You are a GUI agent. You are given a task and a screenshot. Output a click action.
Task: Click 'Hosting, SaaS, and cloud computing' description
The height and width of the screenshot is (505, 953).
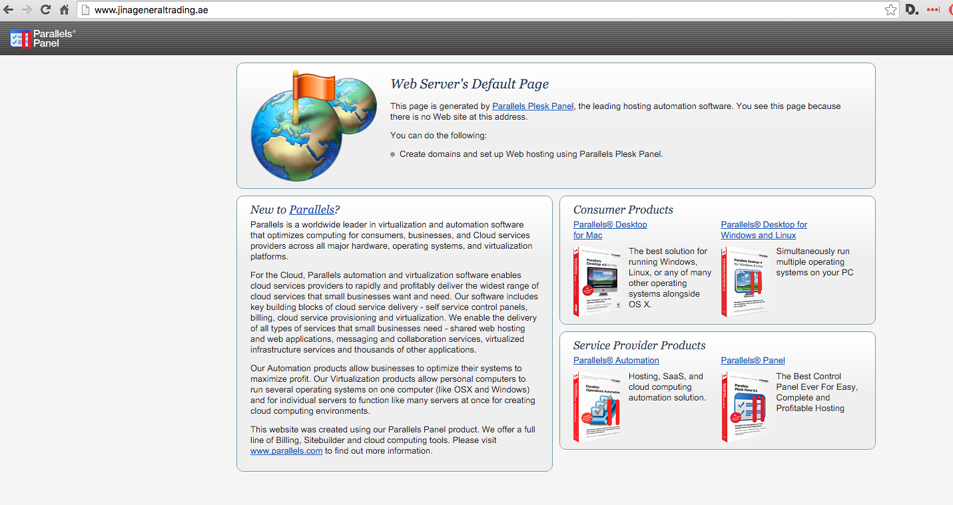(x=667, y=387)
